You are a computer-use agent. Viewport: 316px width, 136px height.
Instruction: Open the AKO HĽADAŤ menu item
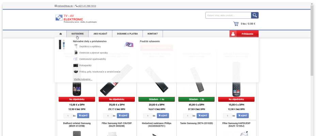coord(100,34)
